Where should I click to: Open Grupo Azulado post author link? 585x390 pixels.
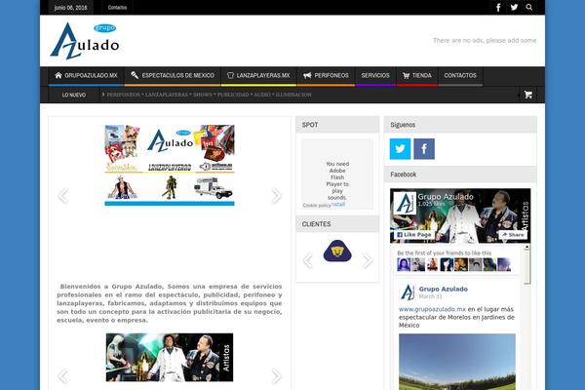click(444, 289)
